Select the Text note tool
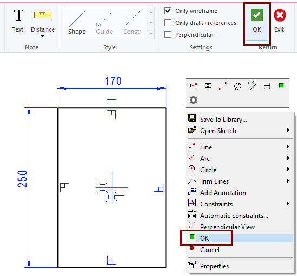 pyautogui.click(x=18, y=21)
